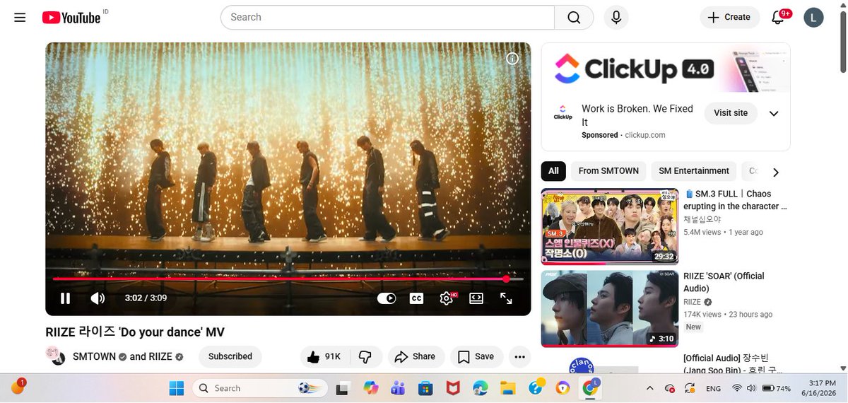Dislike the video
This screenshot has width=848, height=403.
point(365,357)
